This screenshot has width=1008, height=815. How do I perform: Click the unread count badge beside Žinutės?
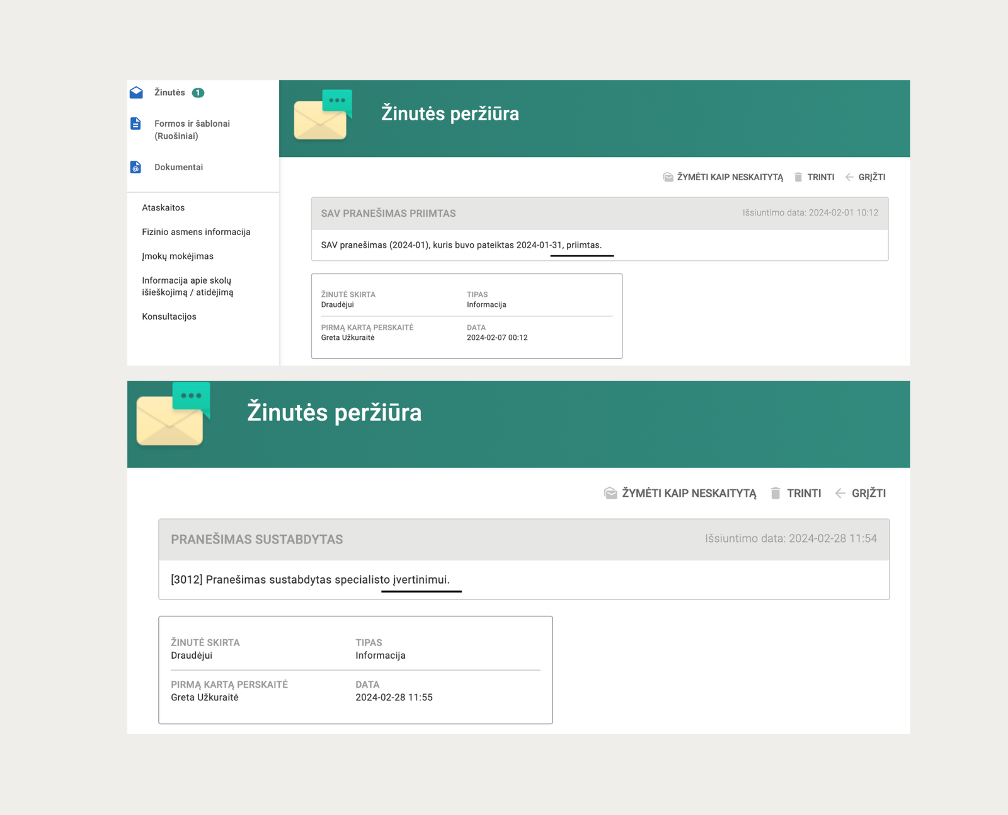[198, 93]
